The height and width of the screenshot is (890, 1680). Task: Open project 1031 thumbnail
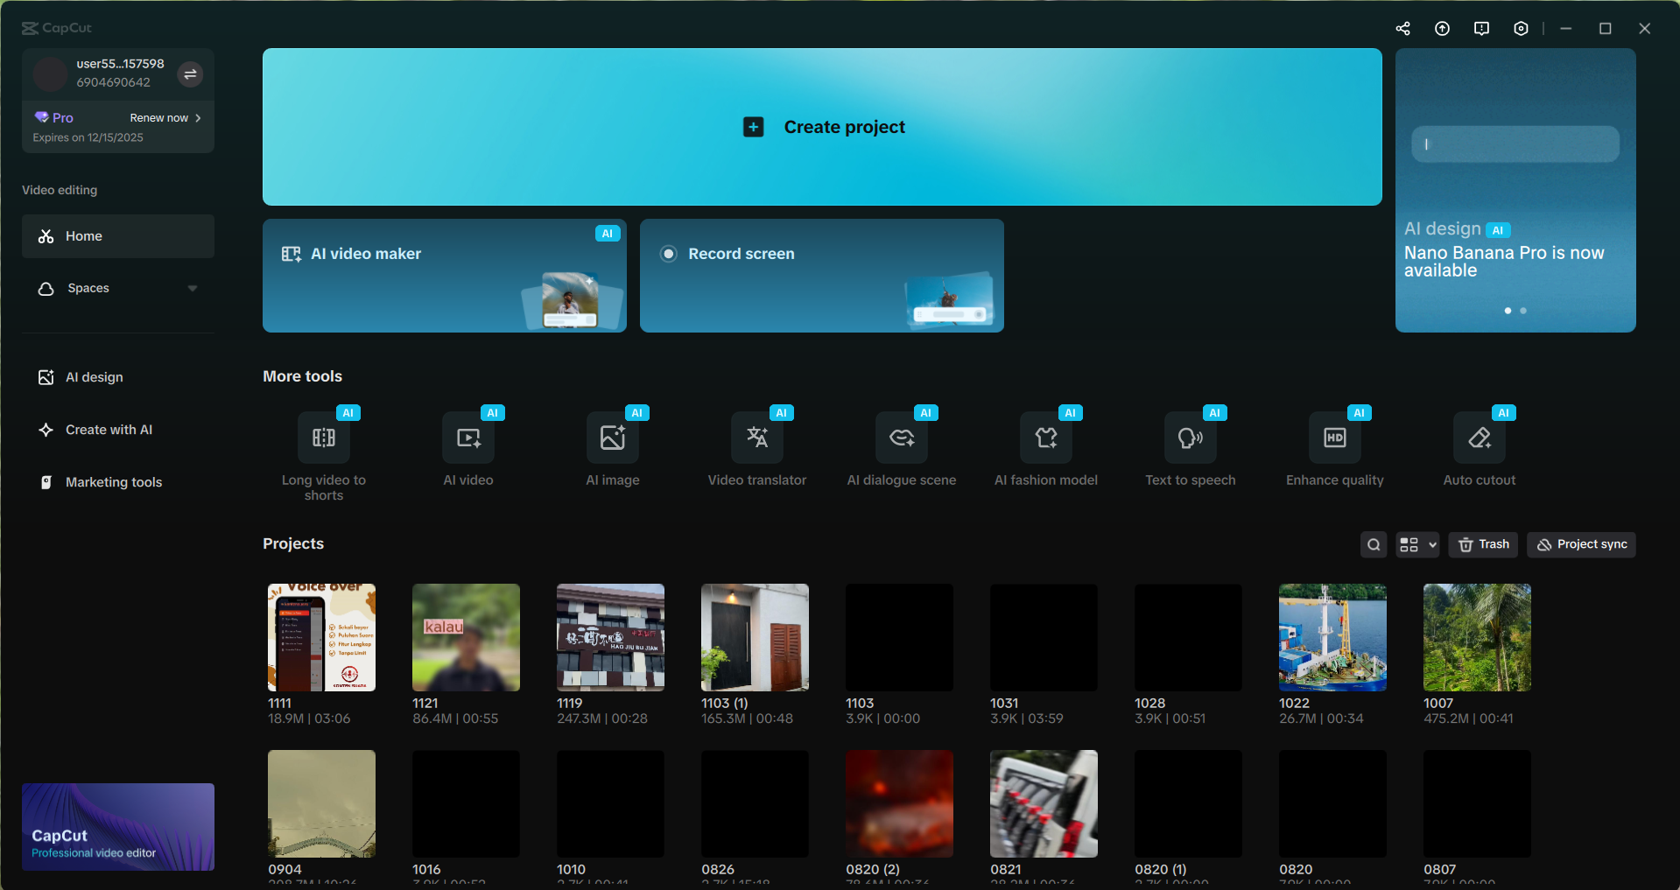click(1044, 637)
